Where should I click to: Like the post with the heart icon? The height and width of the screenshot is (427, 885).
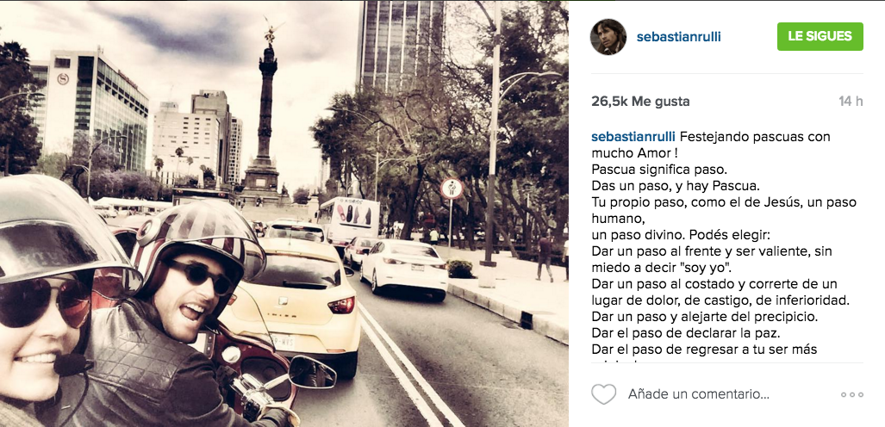point(604,393)
